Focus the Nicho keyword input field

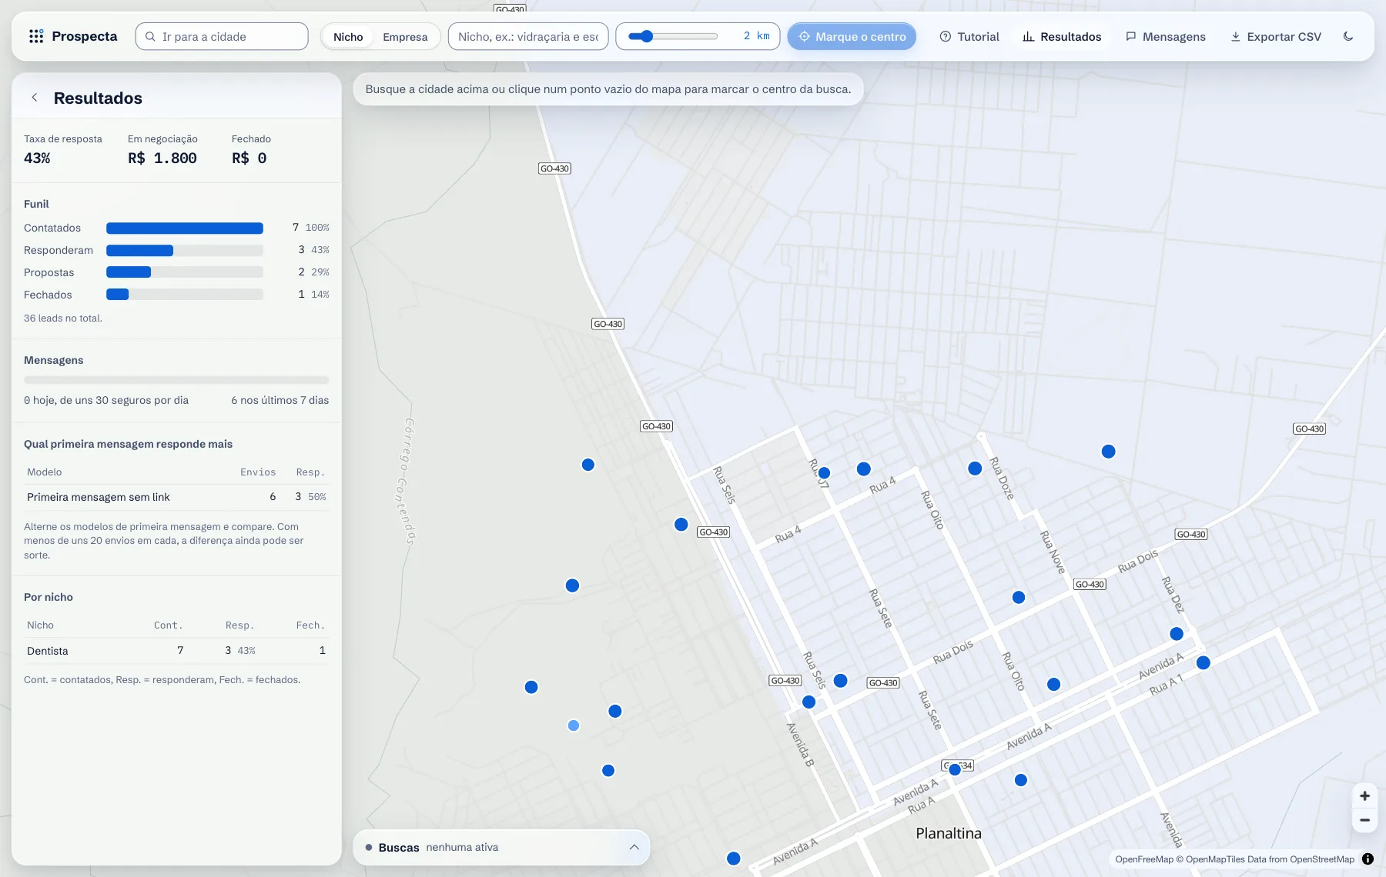point(528,36)
